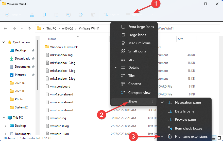Toggle File name extensions
Viewport: 223px width, 141px height.
pos(184,137)
